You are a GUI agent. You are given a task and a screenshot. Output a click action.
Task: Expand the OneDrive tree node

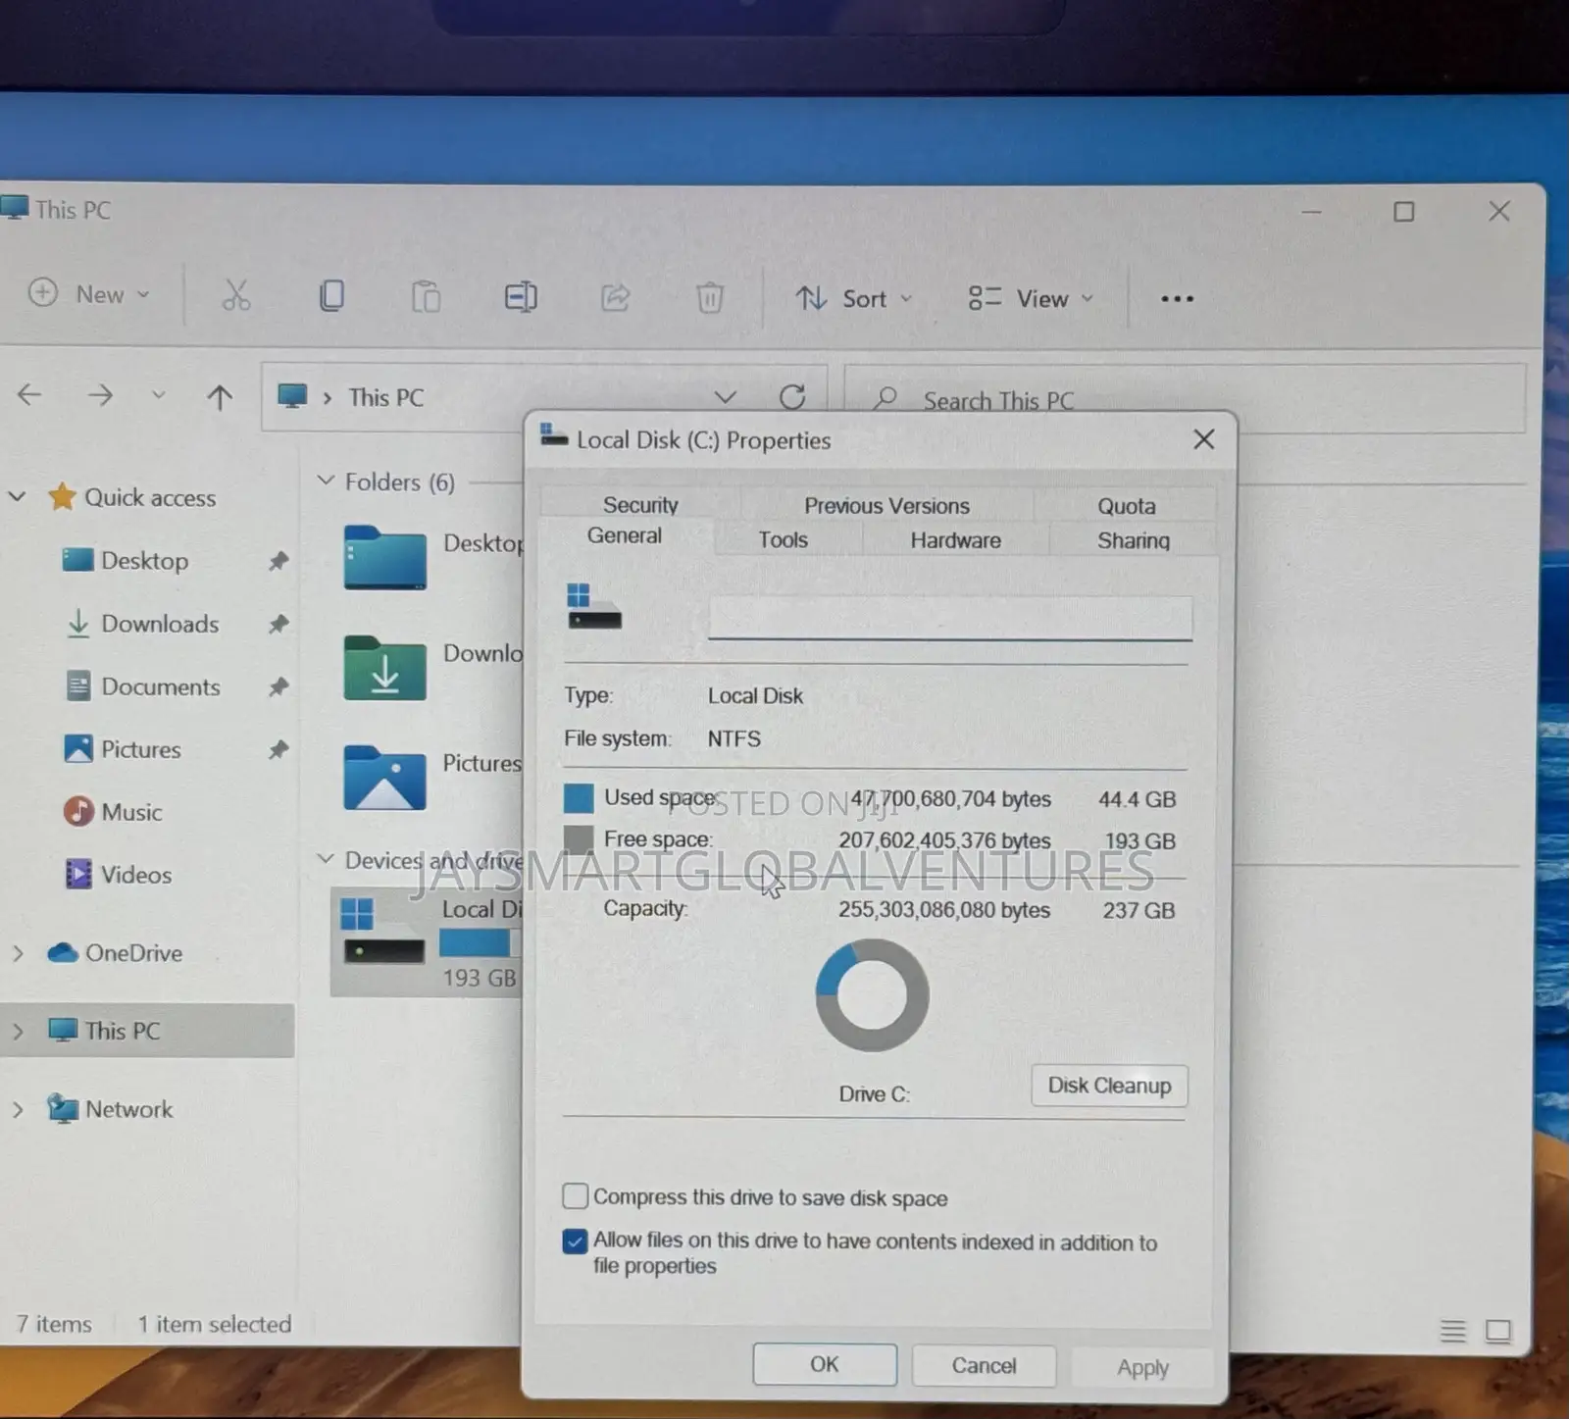click(17, 952)
